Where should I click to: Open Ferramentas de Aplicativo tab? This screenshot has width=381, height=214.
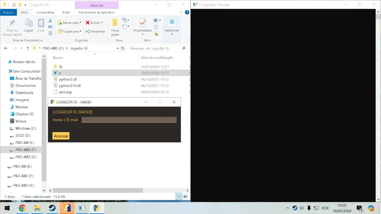coord(97,12)
